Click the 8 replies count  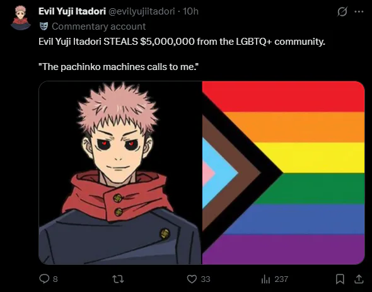point(55,279)
